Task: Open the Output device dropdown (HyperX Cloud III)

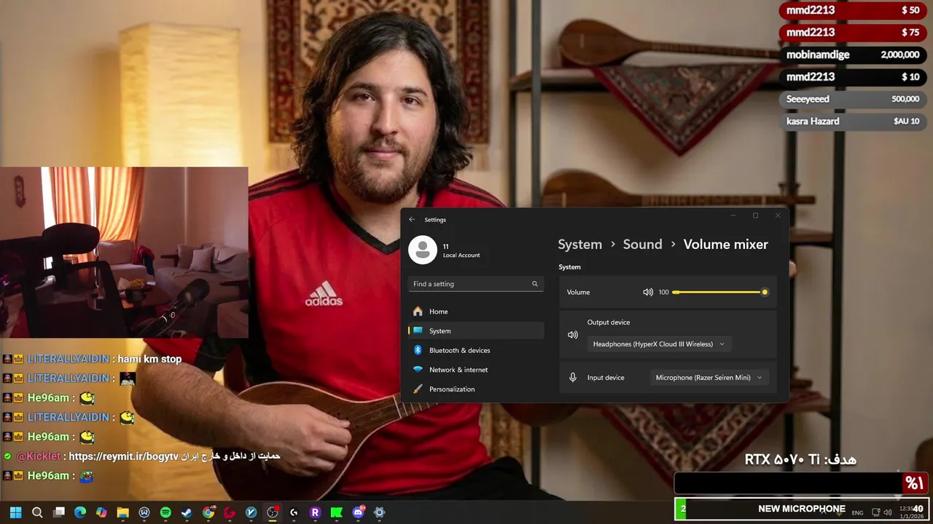Action: [659, 344]
